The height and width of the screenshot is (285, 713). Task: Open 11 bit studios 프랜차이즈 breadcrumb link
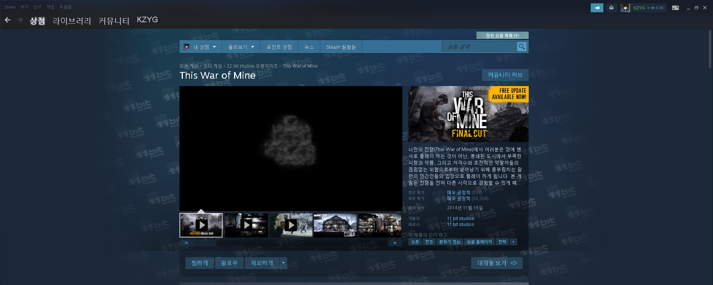coord(252,66)
